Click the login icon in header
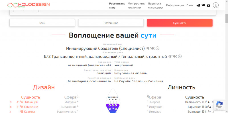Image resolution: width=228 pixels, height=113 pixels. click(x=216, y=5)
